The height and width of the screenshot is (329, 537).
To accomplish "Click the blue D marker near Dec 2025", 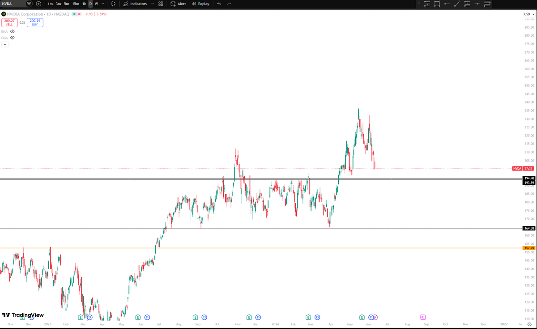I will pos(258,317).
